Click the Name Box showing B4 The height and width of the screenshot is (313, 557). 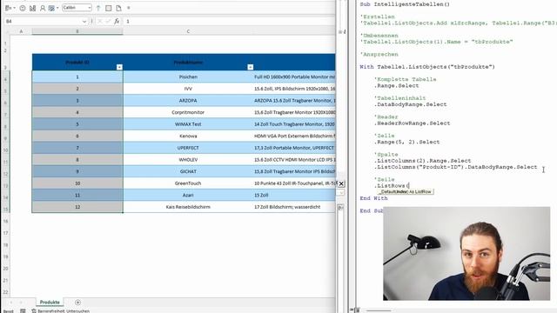(x=43, y=21)
